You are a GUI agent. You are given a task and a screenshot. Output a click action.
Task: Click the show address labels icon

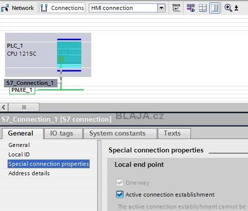[176, 8]
